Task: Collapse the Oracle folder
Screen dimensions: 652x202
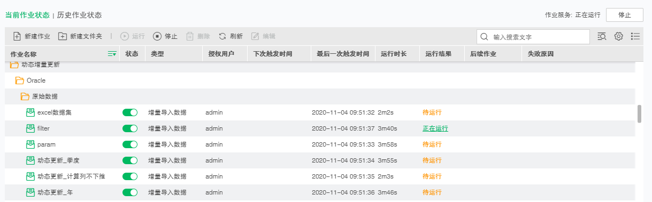Action: pos(20,80)
